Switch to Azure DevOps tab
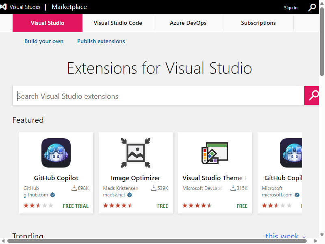This screenshot has height=244, width=325. click(188, 23)
